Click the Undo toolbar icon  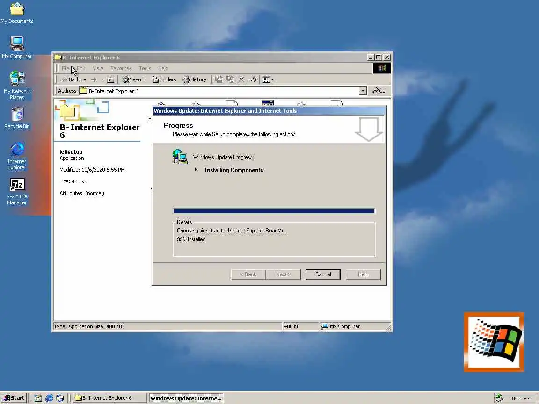coord(252,79)
